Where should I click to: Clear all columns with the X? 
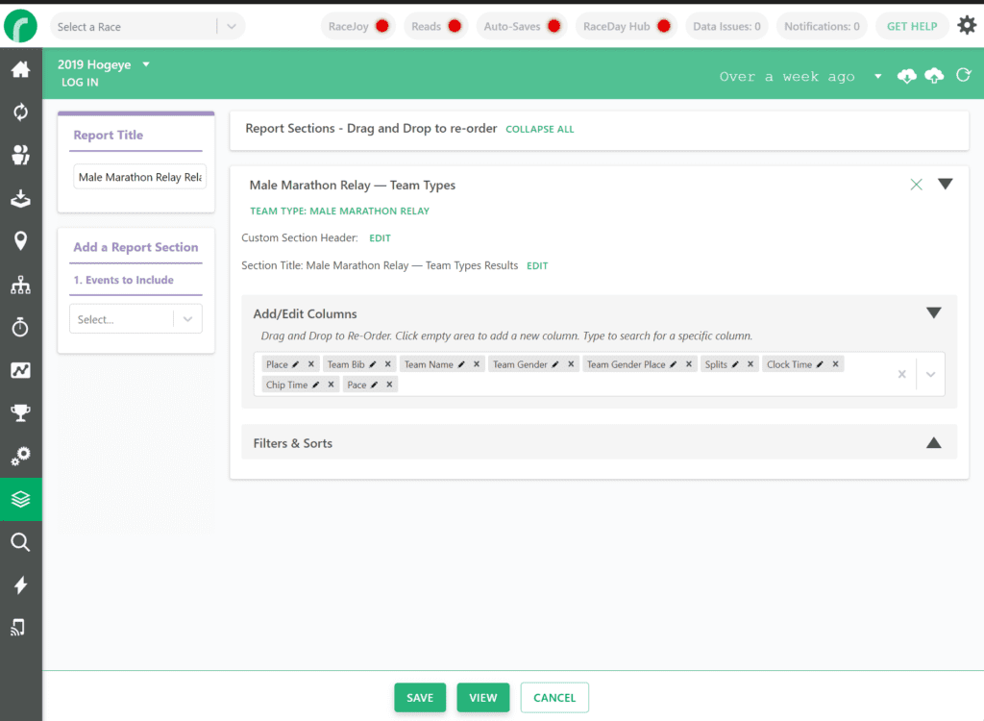point(901,374)
